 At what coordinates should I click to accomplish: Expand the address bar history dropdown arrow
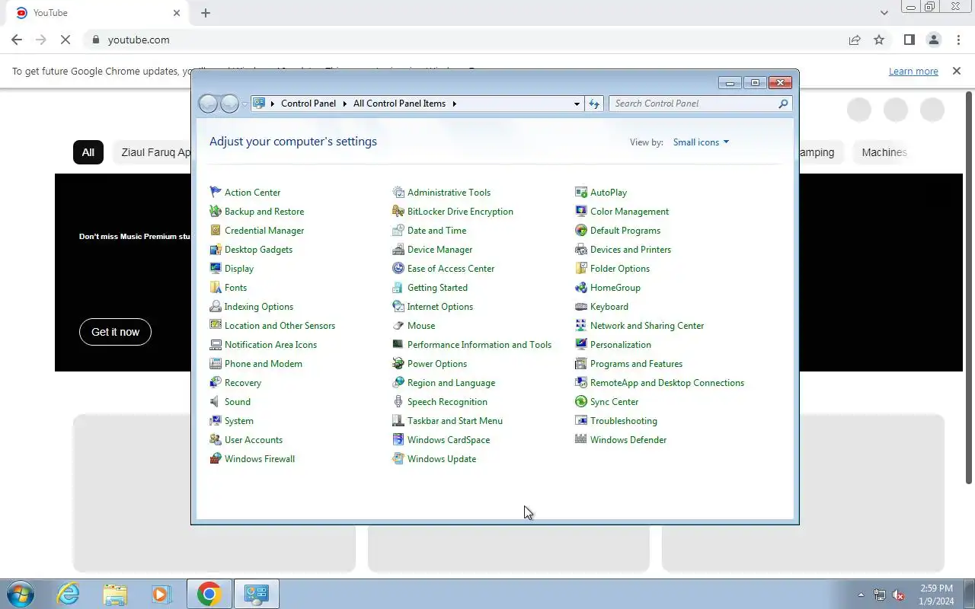(x=577, y=104)
